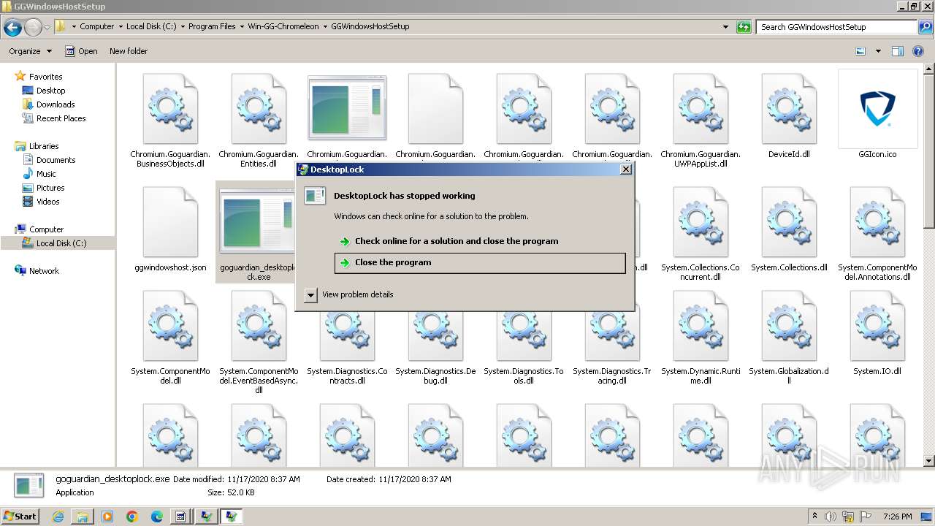Select System.Dynamic.Runtime.dll file
935x526 pixels.
[x=701, y=338]
